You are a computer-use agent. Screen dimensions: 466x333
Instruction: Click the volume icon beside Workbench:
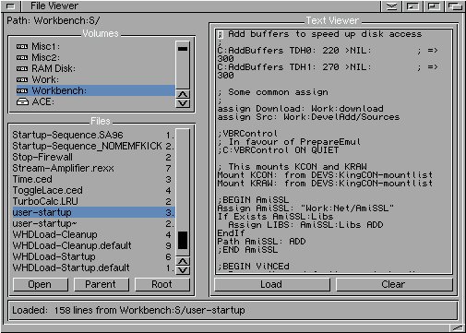(x=22, y=91)
